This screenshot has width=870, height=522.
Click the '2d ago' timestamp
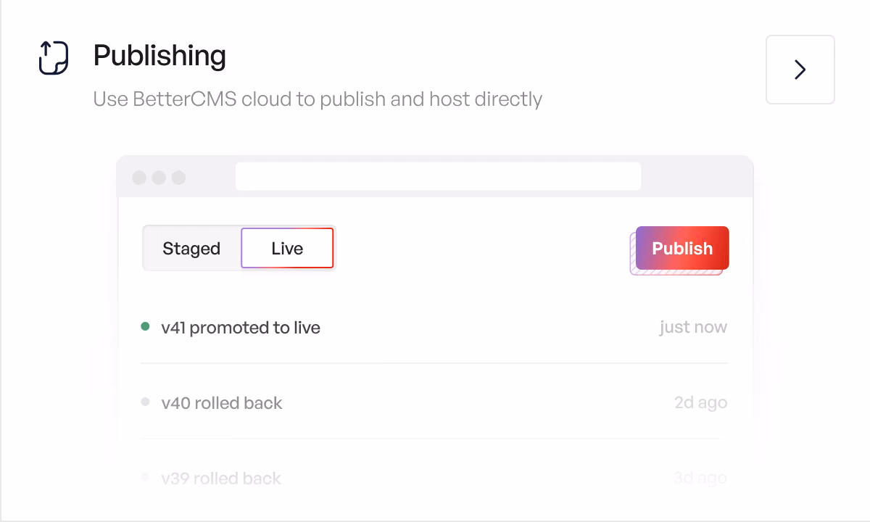click(700, 402)
